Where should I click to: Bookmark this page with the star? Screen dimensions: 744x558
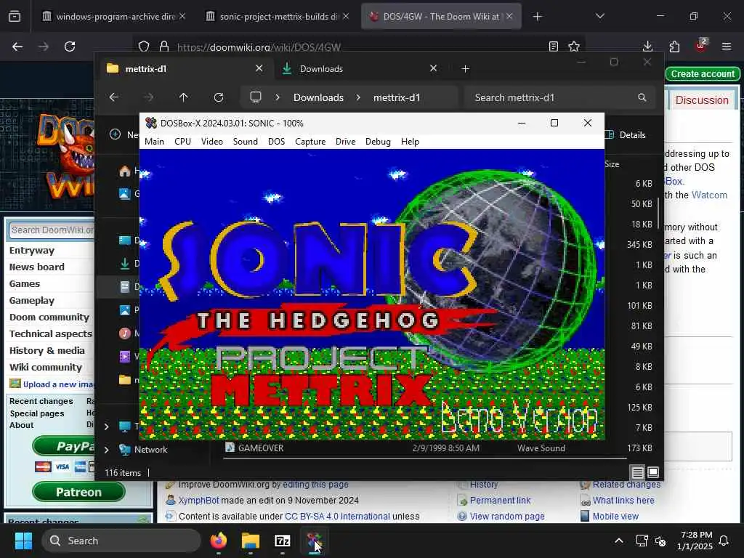[574, 46]
